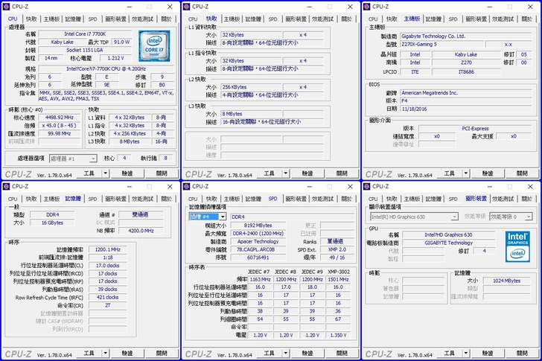Viewport: 542px width, 361px height.
Task: Click CPU-Z title icon in the 快取 window
Action: click(186, 7)
